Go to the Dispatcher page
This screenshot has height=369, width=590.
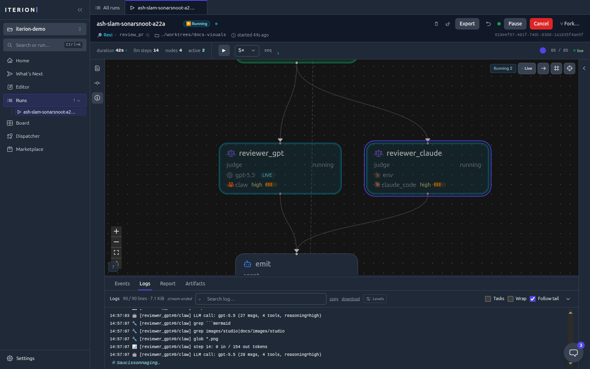click(45, 136)
